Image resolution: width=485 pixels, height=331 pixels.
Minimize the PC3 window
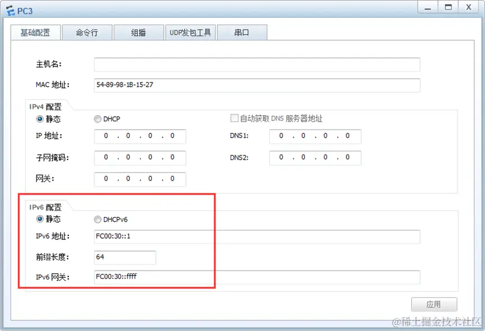(428, 7)
